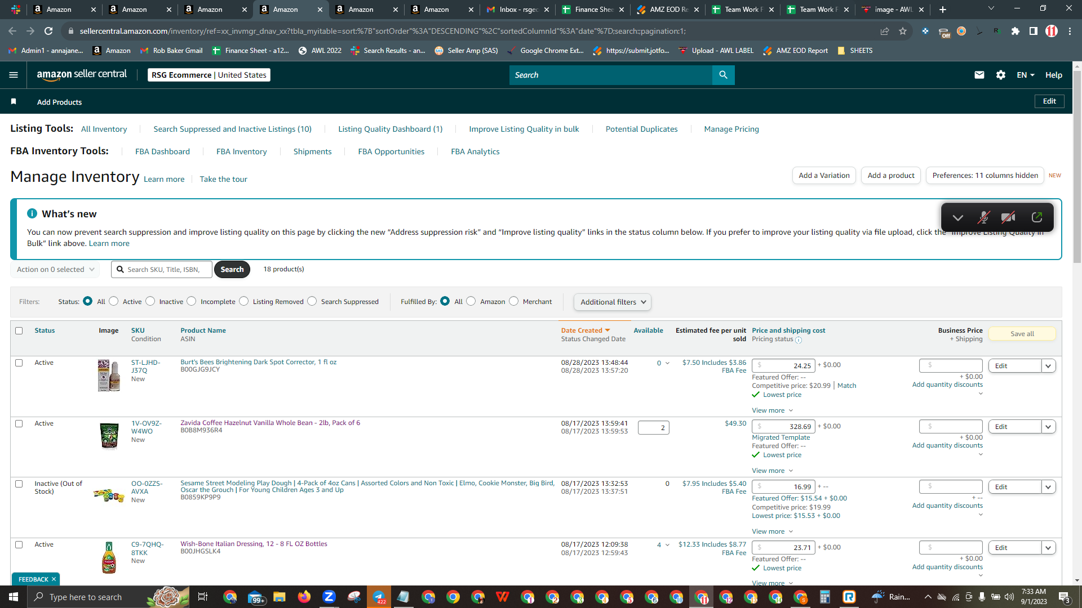Click the share screen icon in call overlay

pos(1036,217)
